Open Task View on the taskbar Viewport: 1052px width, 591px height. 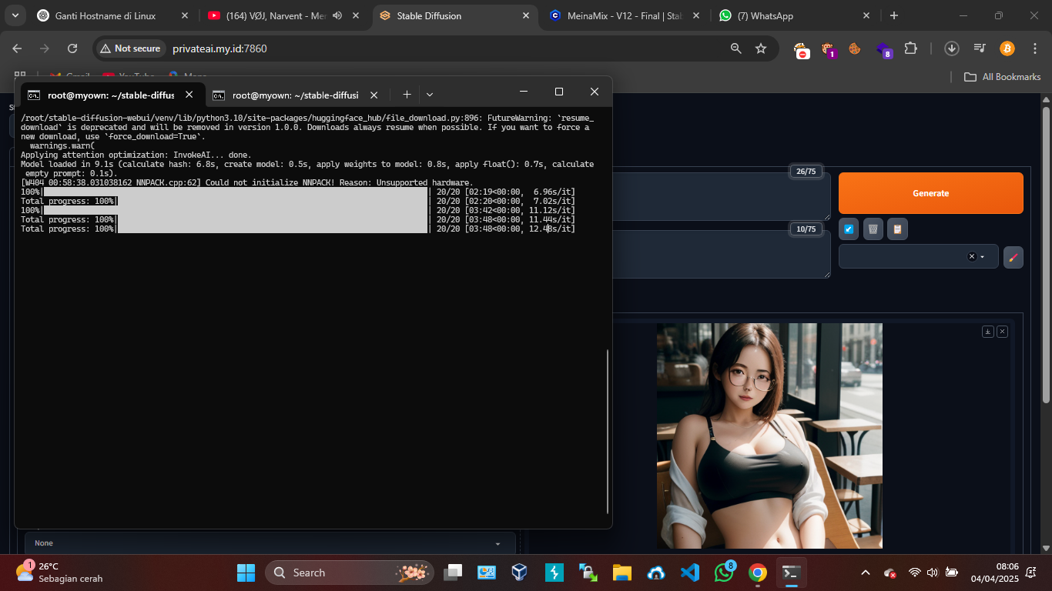click(x=453, y=573)
